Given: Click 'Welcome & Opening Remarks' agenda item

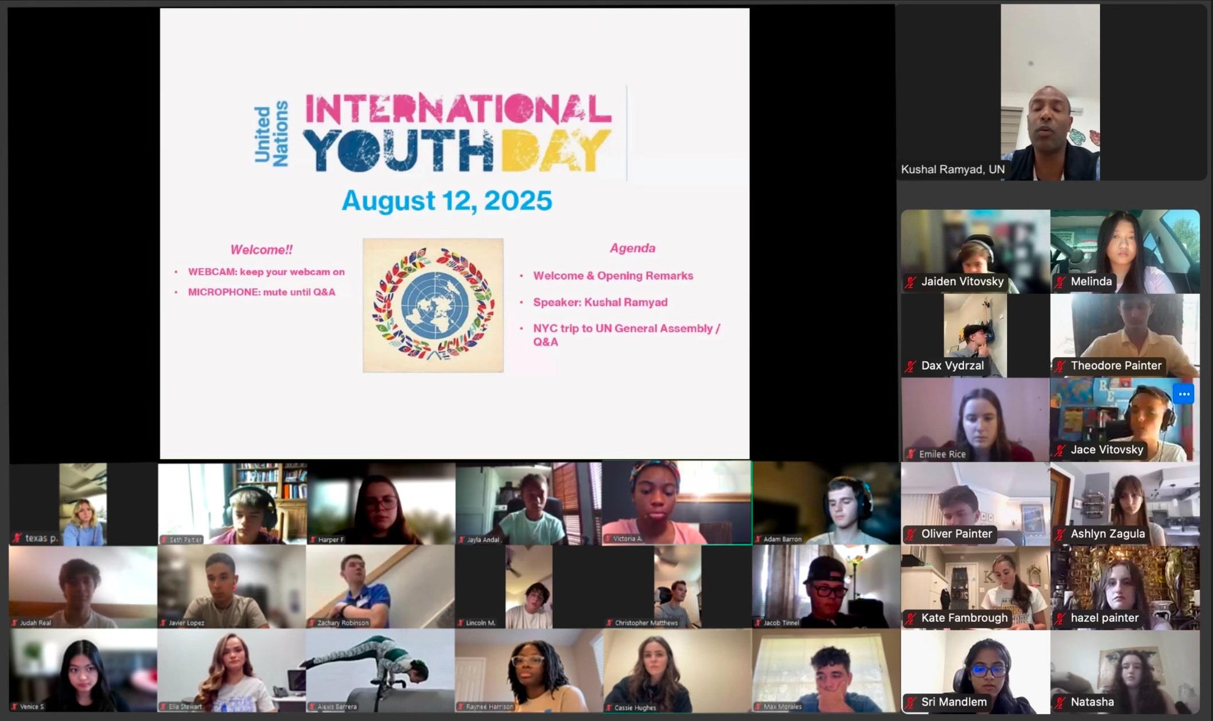Looking at the screenshot, I should (x=613, y=276).
